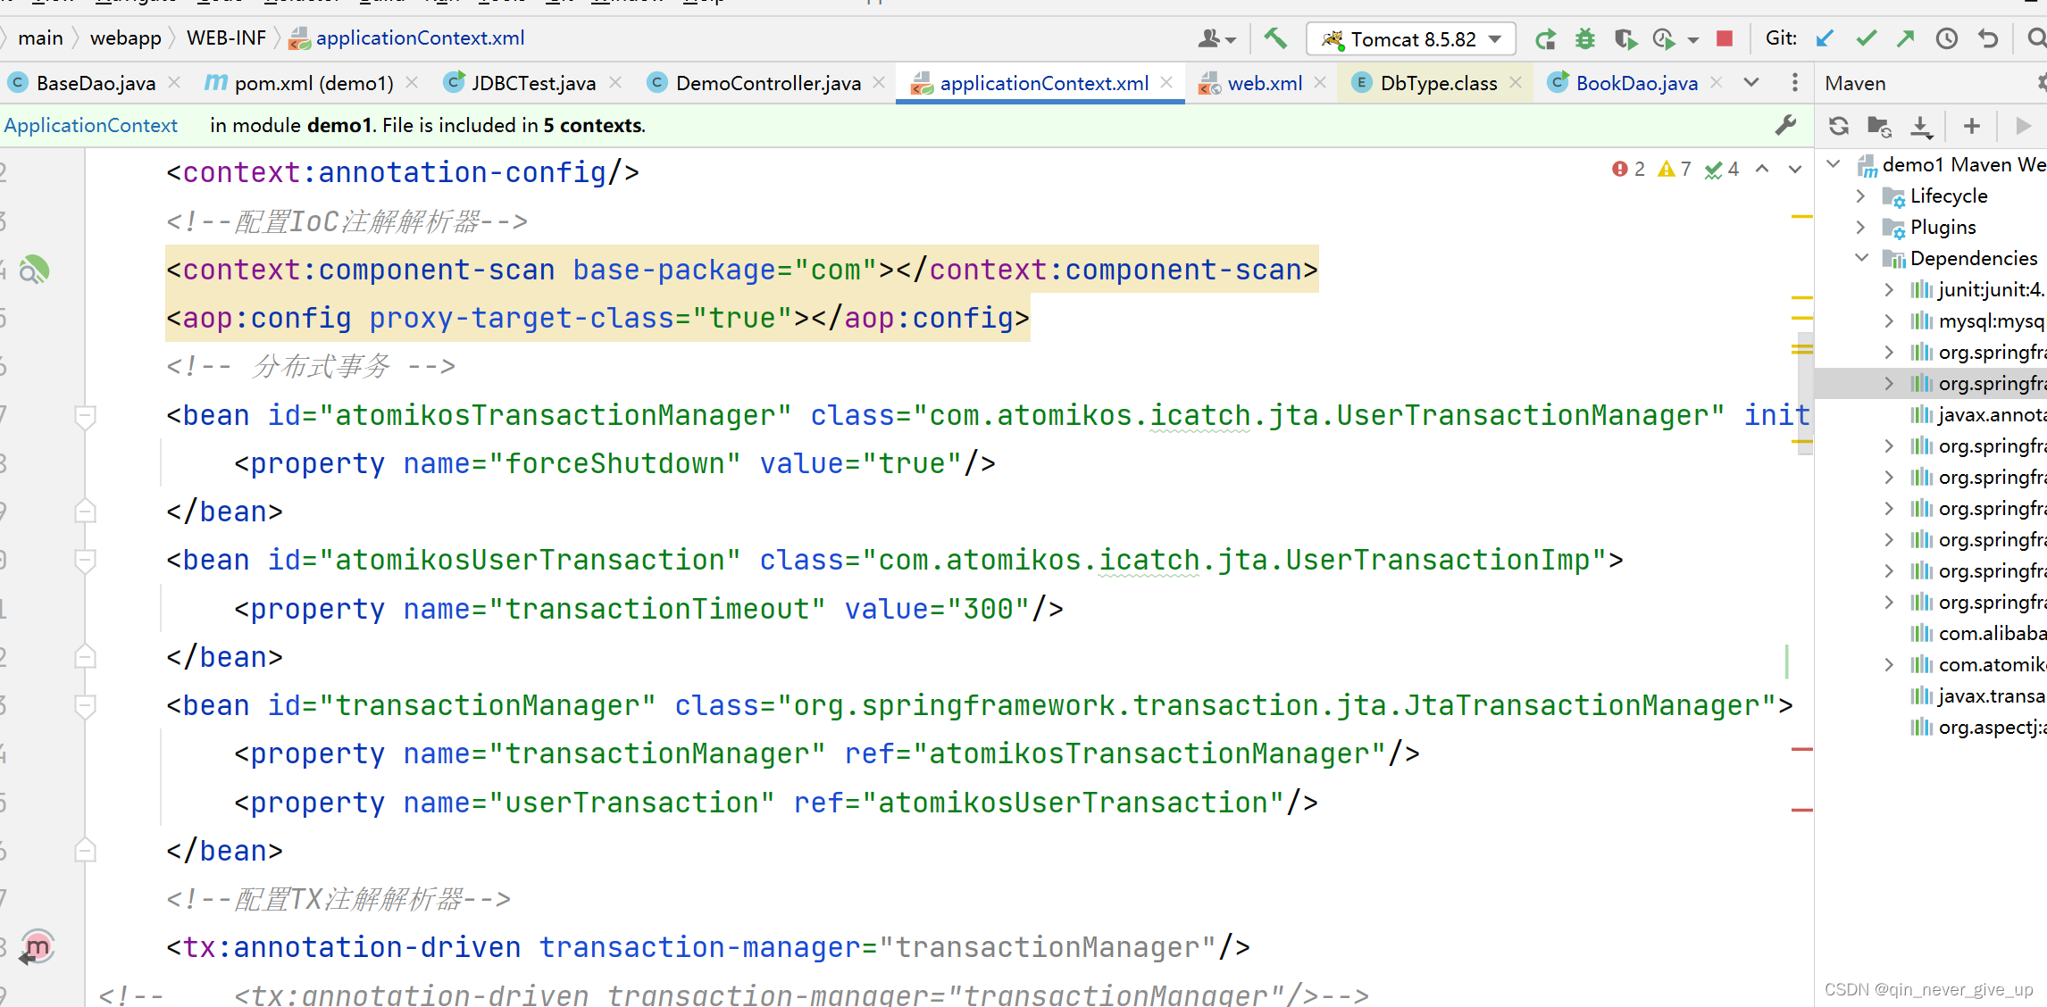Click WEB-INF breadcrumb
The height and width of the screenshot is (1007, 2047).
pos(226,38)
